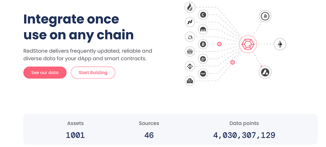This screenshot has height=147, width=326.
Task: Select the Arweave circled-a chain icon
Action: pyautogui.click(x=265, y=16)
